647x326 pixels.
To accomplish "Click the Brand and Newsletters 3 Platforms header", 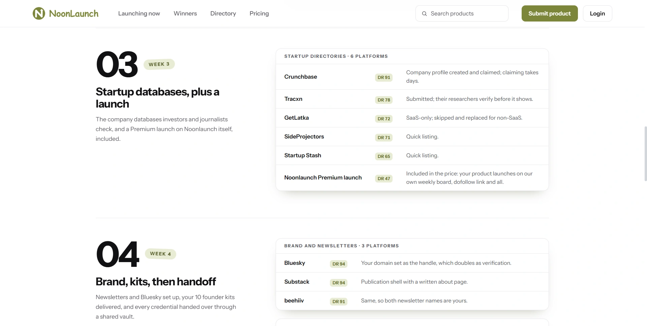I will pyautogui.click(x=341, y=246).
